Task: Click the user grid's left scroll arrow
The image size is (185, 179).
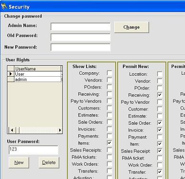Action: (x=12, y=130)
